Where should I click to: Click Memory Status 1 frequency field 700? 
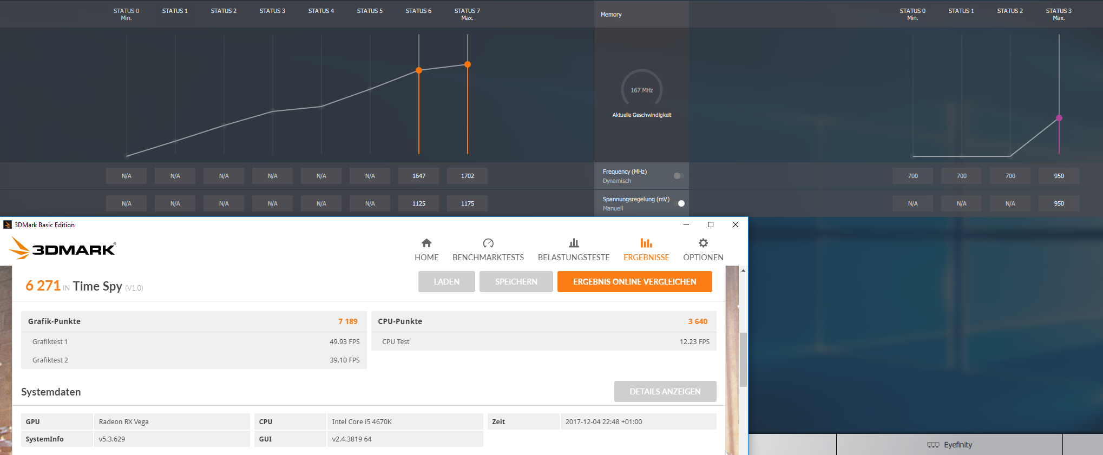click(962, 176)
